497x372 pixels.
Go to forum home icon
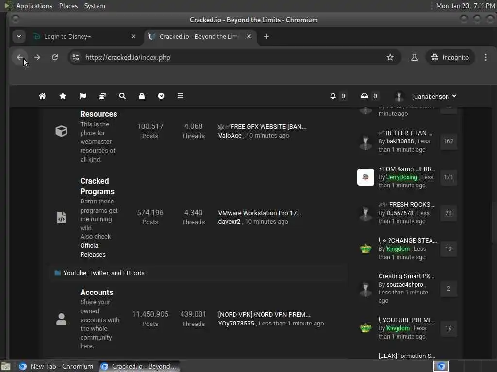tap(42, 96)
